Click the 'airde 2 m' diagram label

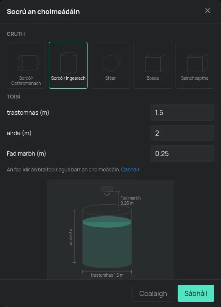(x=71, y=236)
